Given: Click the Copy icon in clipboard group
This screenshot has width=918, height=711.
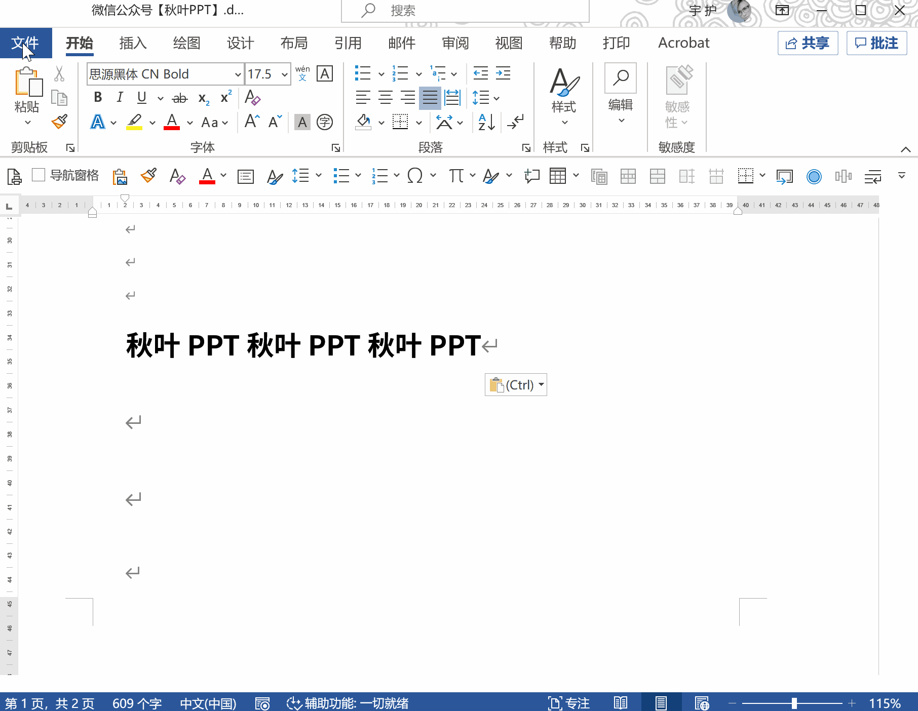Looking at the screenshot, I should pos(59,98).
